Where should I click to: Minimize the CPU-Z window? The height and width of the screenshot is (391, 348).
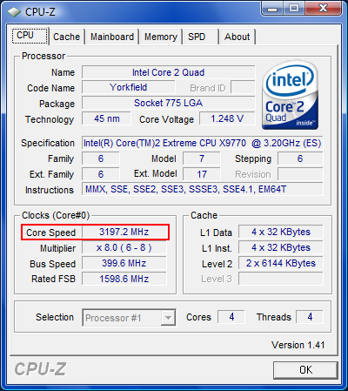tap(273, 9)
